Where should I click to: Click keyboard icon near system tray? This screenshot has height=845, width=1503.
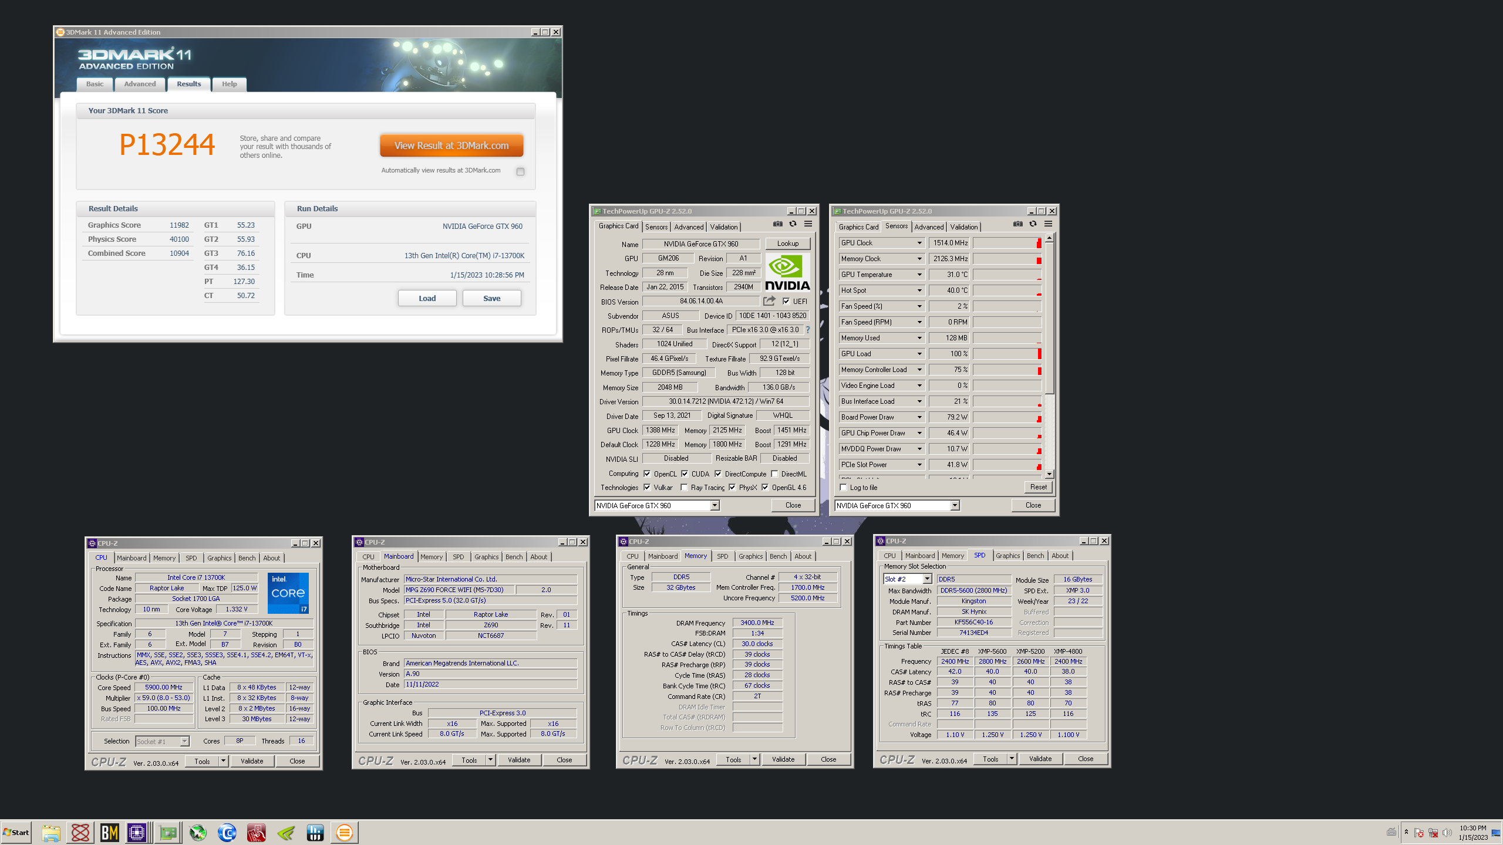pos(1391,832)
